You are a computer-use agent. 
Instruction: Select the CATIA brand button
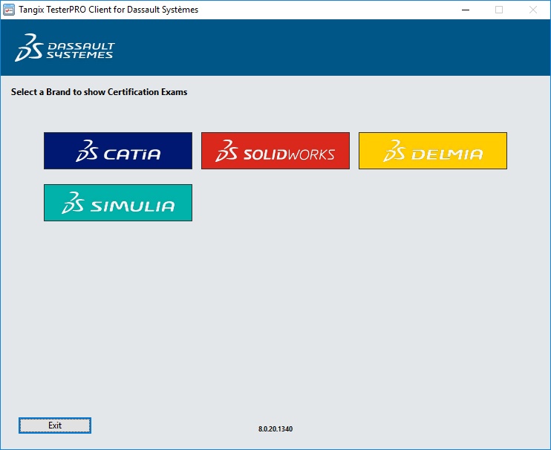point(118,151)
